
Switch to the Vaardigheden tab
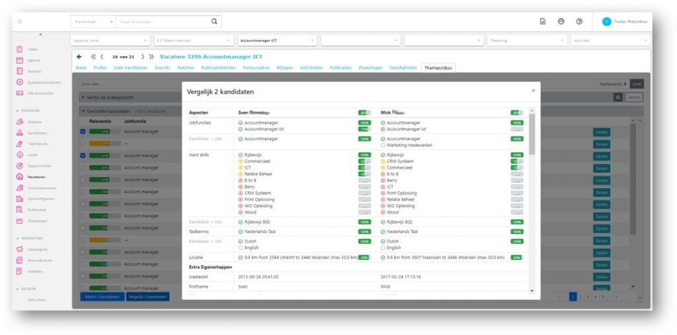[x=403, y=68]
